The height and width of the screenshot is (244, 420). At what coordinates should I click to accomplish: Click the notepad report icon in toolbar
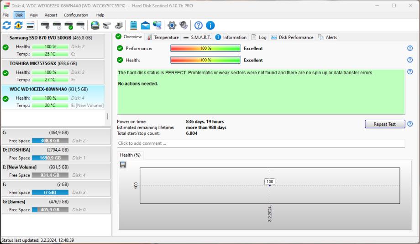(x=134, y=25)
